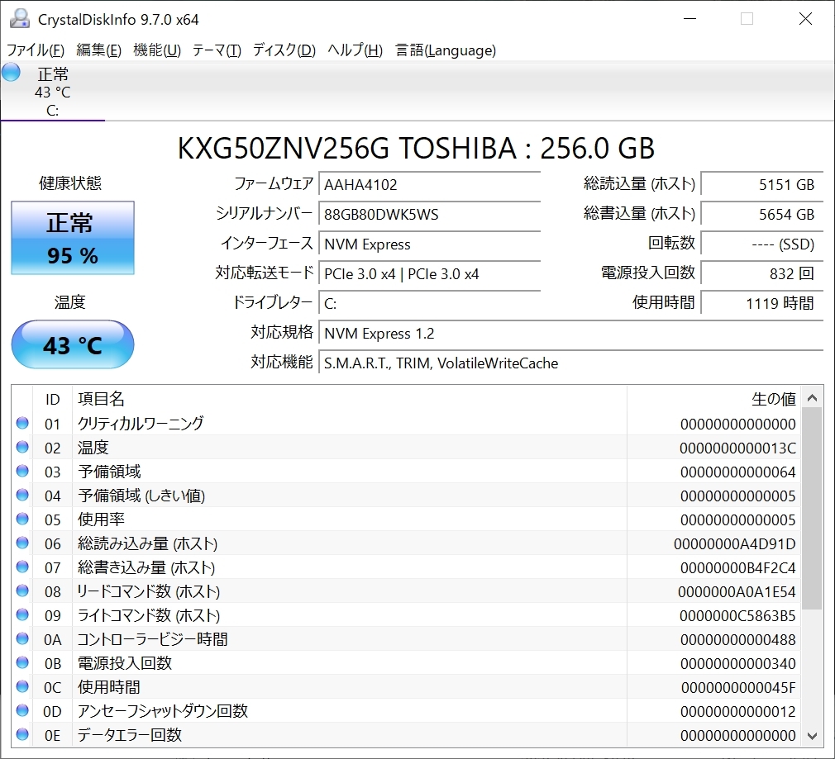835x759 pixels.
Task: Click the indicator dot for リードコマンド数 (ホスト)
Action: click(23, 591)
